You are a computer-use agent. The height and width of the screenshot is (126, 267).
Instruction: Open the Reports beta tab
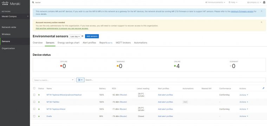click(106, 43)
